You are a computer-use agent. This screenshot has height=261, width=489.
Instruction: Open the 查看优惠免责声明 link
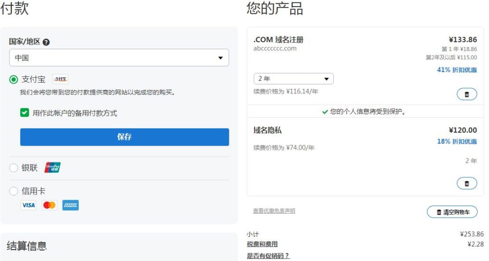[274, 211]
